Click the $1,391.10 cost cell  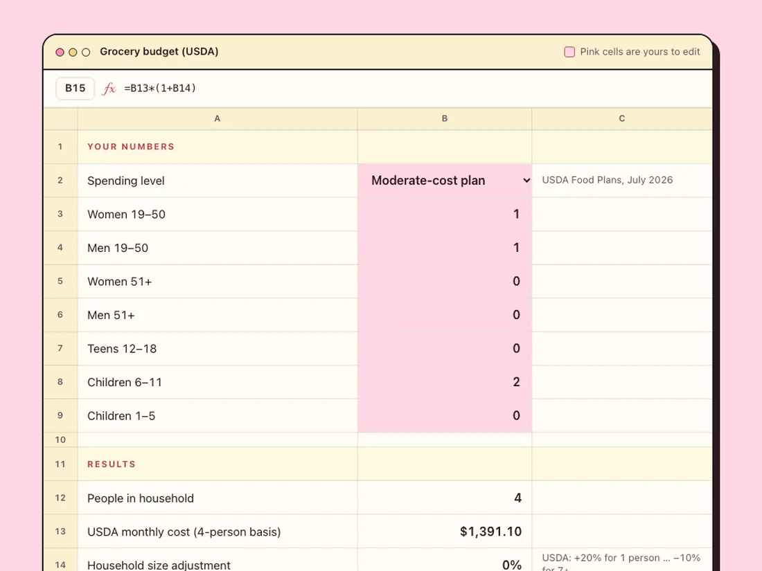[445, 531]
